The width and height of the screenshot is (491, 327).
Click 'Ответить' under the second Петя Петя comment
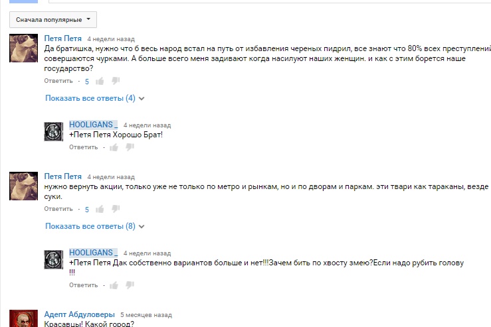tap(58, 209)
